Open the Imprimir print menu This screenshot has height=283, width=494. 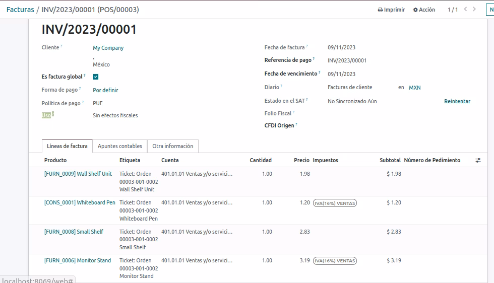391,10
